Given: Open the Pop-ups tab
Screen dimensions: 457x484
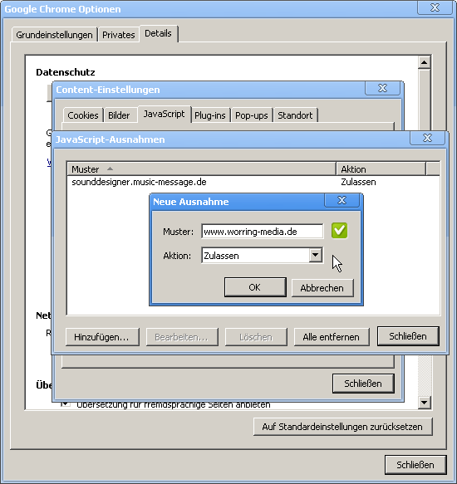Looking at the screenshot, I should tap(252, 115).
